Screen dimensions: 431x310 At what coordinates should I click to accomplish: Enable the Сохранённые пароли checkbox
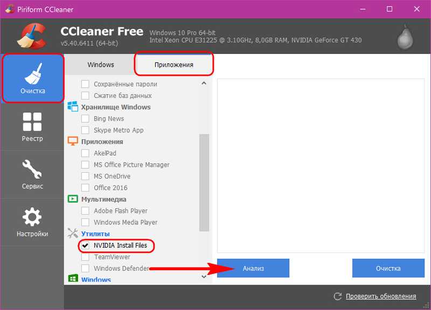[x=85, y=84]
